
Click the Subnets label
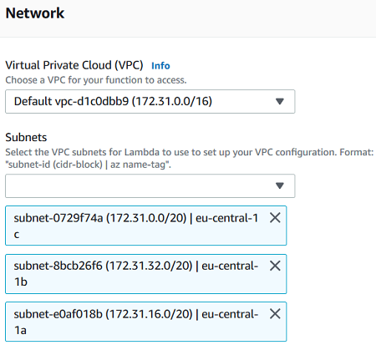tap(26, 137)
